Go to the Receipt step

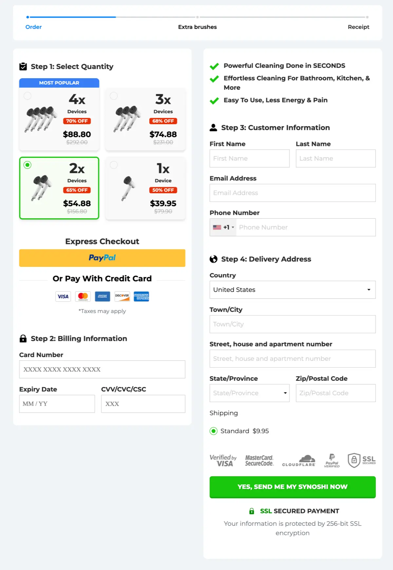coord(358,27)
